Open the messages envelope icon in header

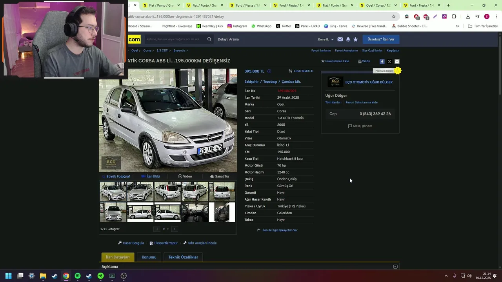pos(340,39)
